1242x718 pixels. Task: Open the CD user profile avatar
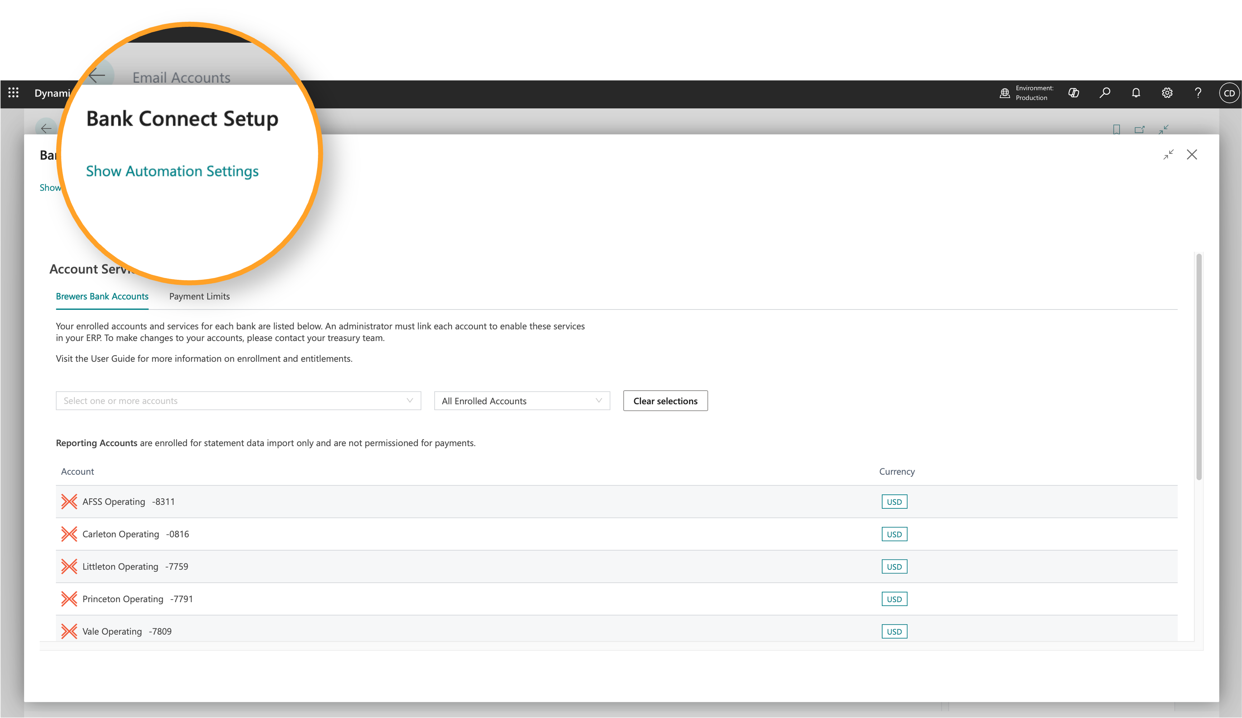coord(1229,93)
